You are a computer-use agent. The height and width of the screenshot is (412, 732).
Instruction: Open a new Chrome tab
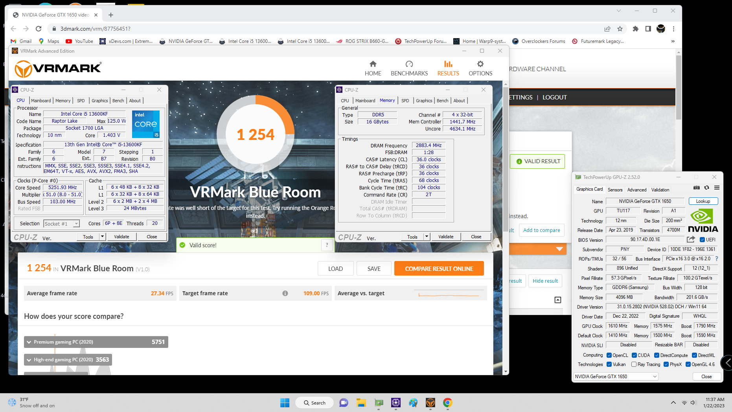[111, 15]
